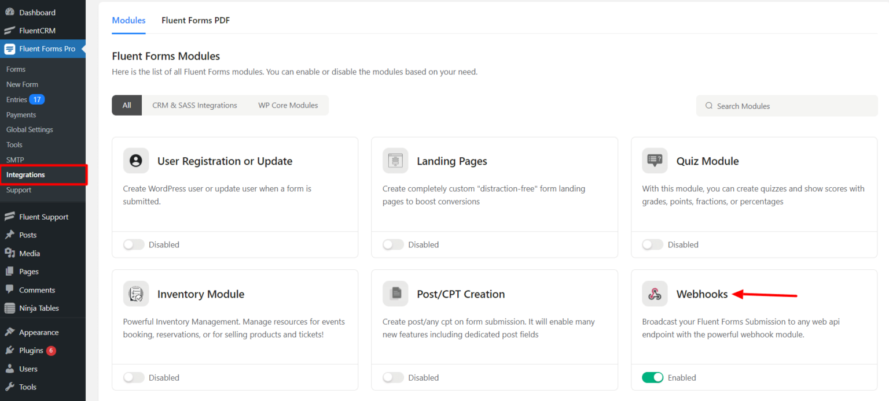Click the Landing Pages module icon
The image size is (889, 401).
coord(395,161)
